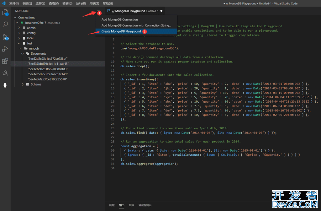The height and width of the screenshot is (211, 321).
Task: Switch to the 问题 panel tab
Action: tap(112, 205)
